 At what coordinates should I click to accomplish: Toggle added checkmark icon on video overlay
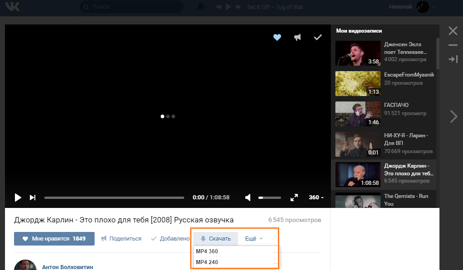(x=318, y=37)
